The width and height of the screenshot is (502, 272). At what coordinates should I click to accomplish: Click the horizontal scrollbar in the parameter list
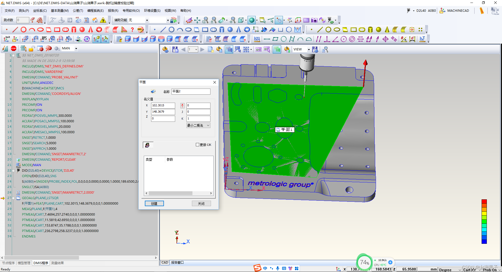tap(179, 193)
